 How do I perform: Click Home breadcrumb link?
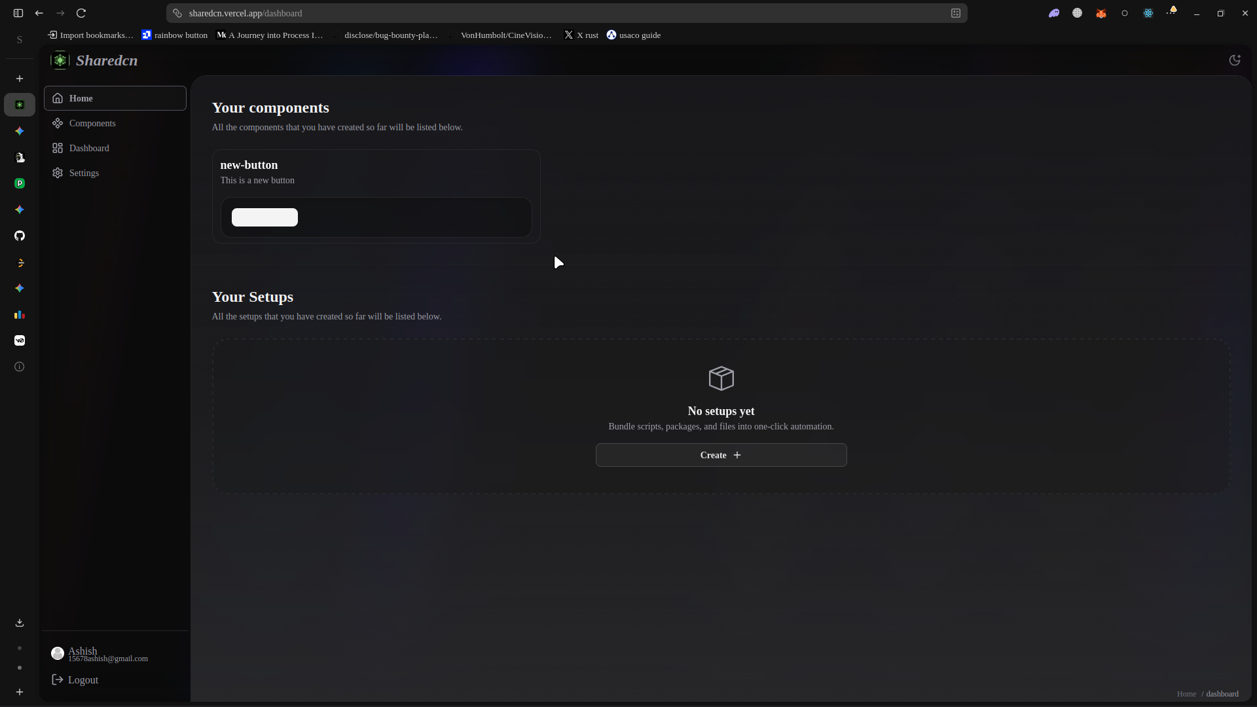pos(1186,694)
